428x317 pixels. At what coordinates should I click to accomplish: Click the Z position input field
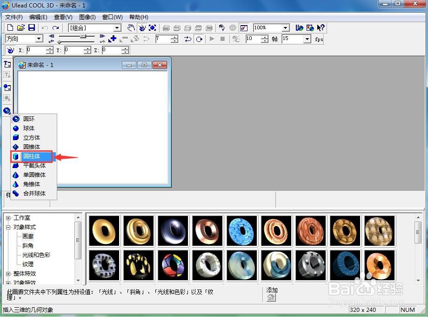[x=112, y=50]
